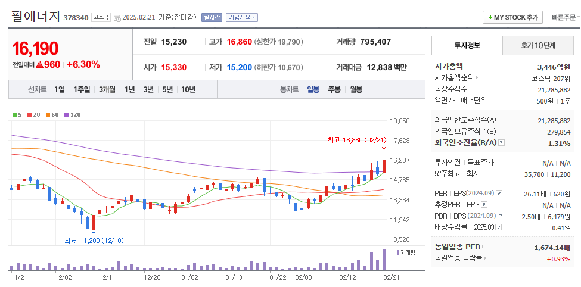
Task: Click the 상장주식수 value 21,285,882
Action: [554, 90]
